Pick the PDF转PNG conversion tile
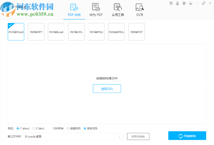 pos(96,32)
